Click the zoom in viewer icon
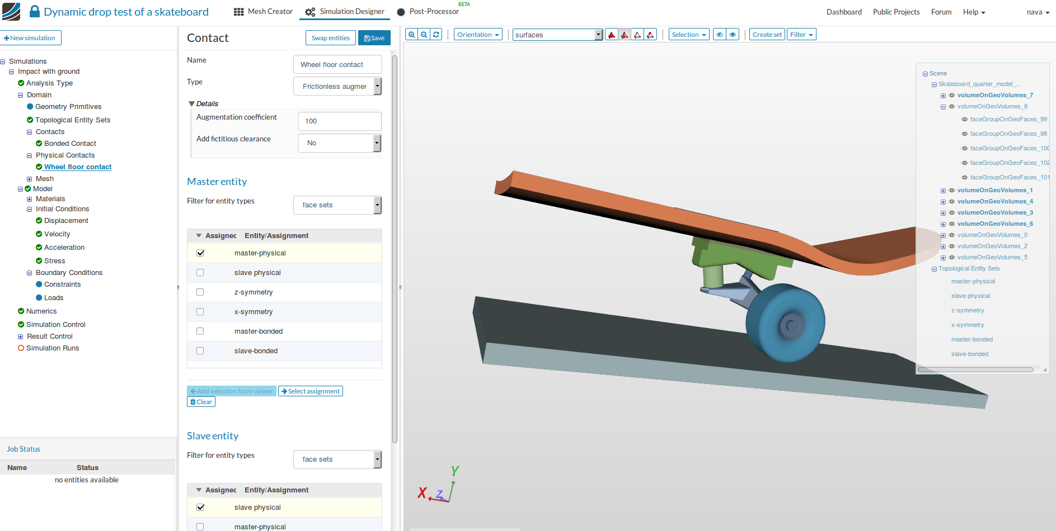 click(x=411, y=35)
